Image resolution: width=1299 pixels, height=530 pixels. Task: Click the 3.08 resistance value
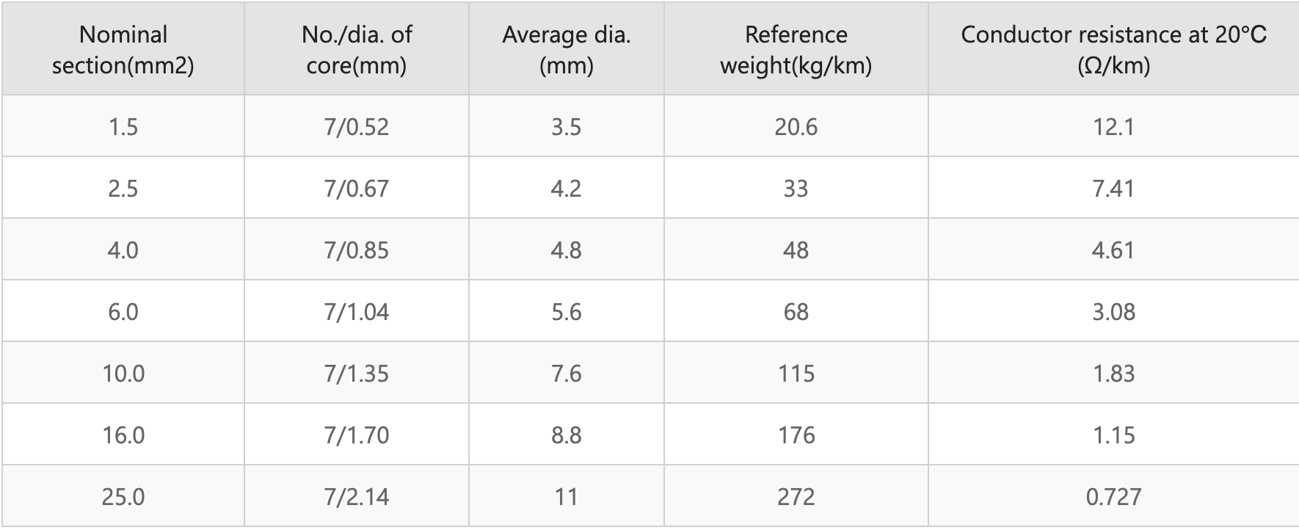(1113, 312)
